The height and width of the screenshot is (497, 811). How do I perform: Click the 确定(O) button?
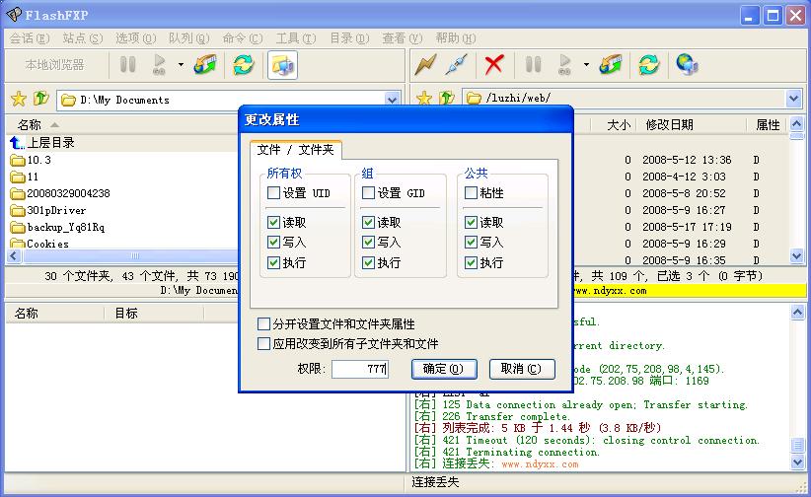click(x=442, y=369)
